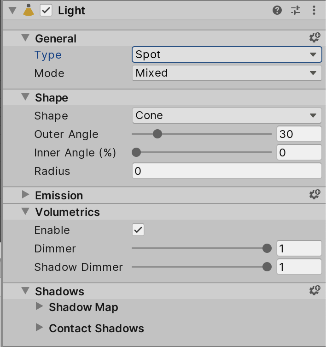The image size is (326, 347).
Task: Collapse the Light component foldout arrow
Action: (12, 10)
